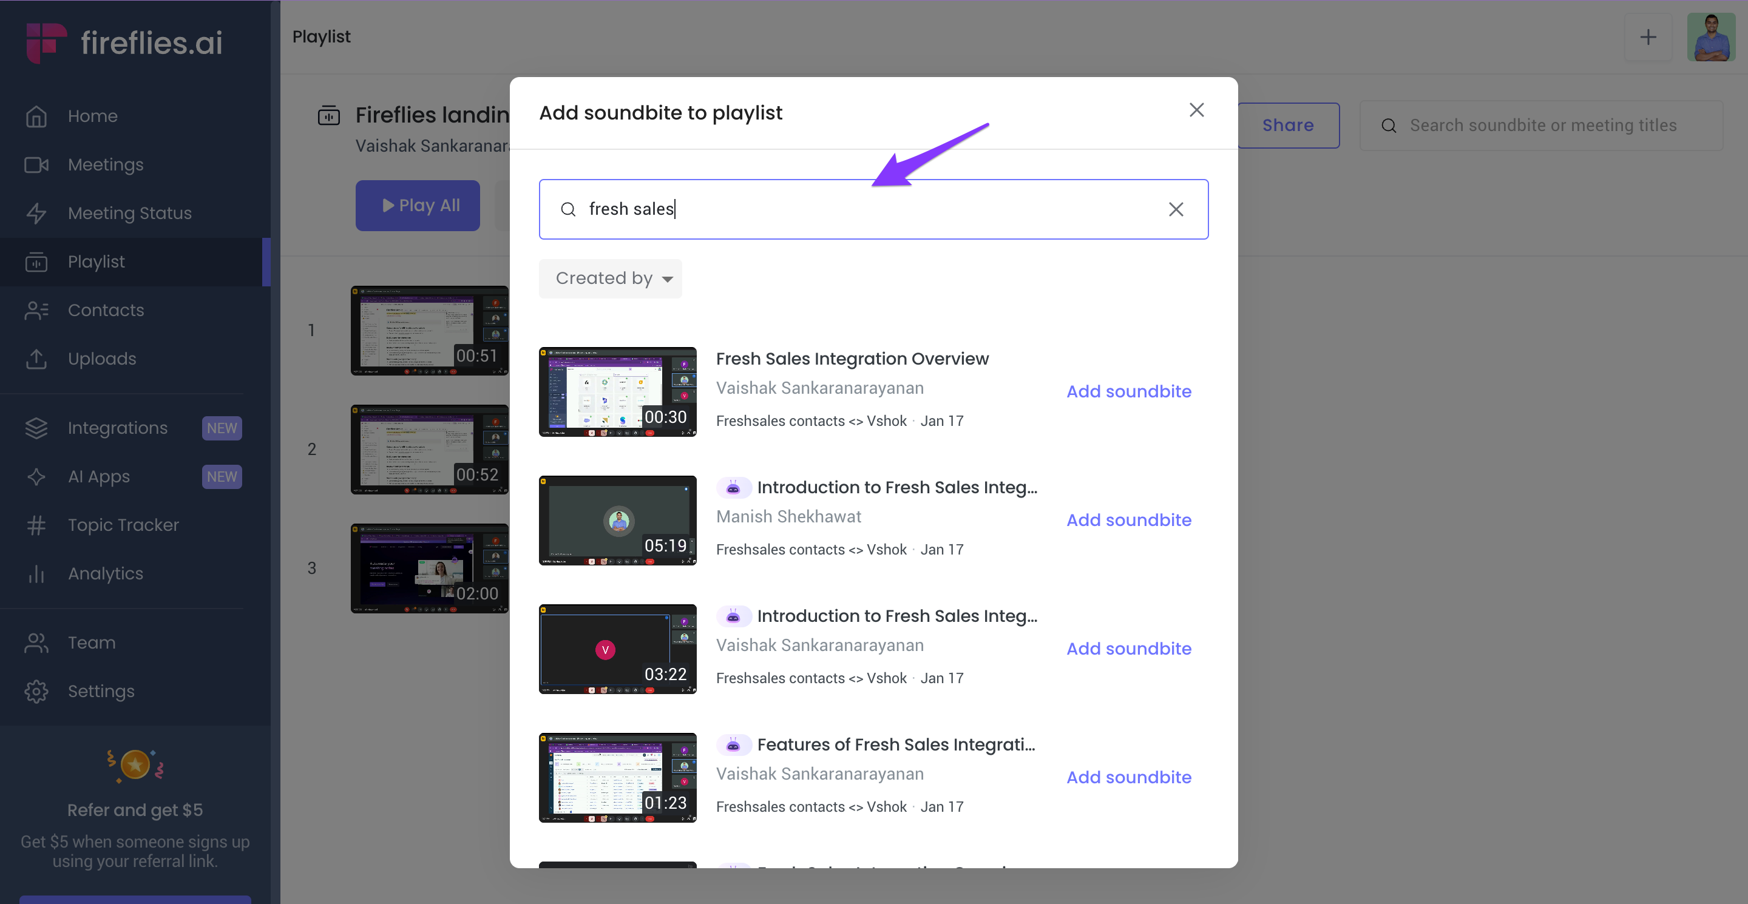This screenshot has width=1748, height=904.
Task: Click Fresh Sales Integration Overview title
Action: coord(852,359)
